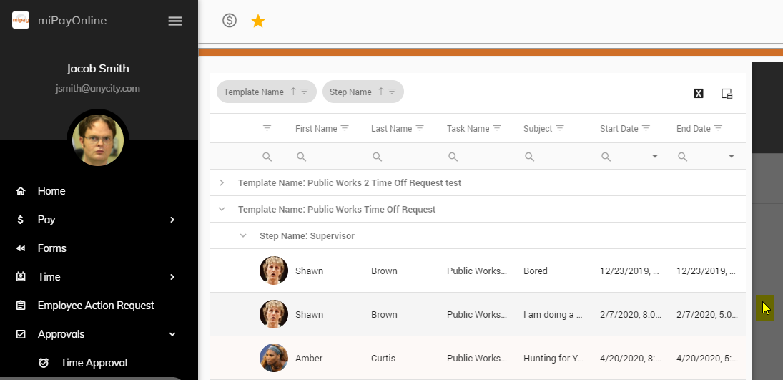Open the End Date filter dropdown arrow

pos(731,157)
